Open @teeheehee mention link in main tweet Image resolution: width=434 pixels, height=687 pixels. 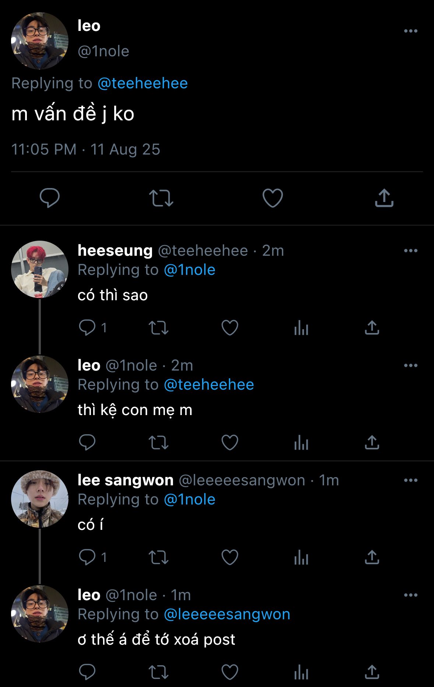(143, 84)
